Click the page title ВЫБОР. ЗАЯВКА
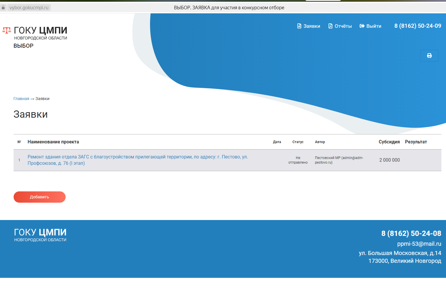 click(229, 8)
